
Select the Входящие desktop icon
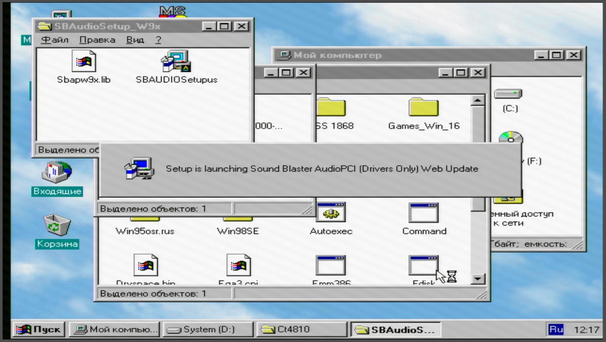[58, 172]
